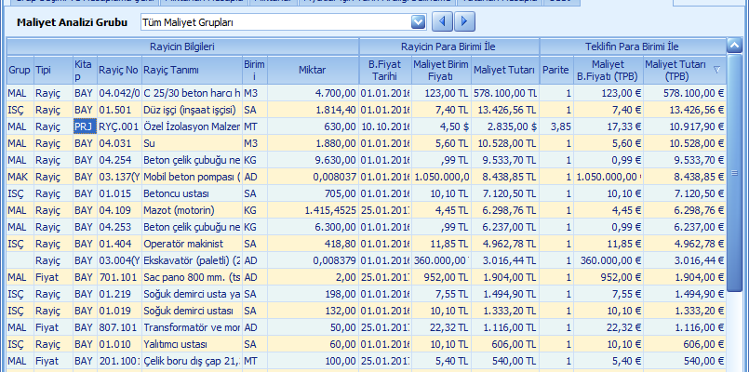
Task: Select parite value 3,85 cell
Action: 556,126
